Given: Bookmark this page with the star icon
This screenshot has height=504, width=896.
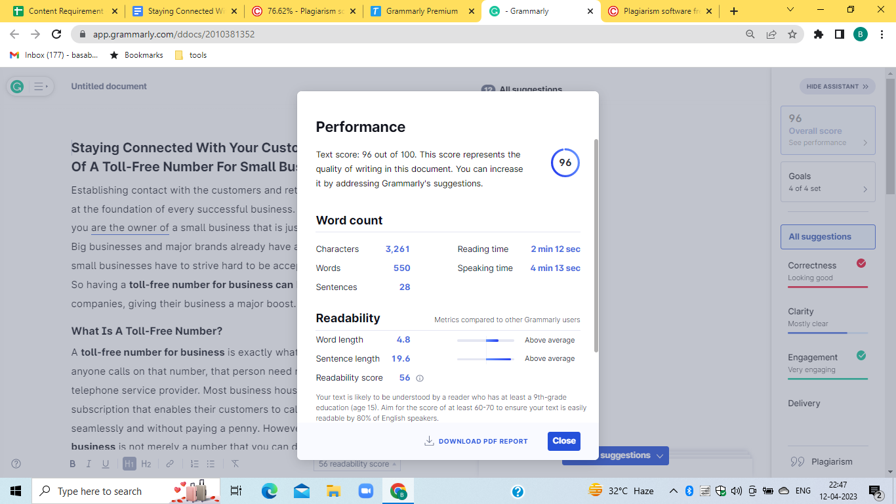Looking at the screenshot, I should tap(792, 34).
